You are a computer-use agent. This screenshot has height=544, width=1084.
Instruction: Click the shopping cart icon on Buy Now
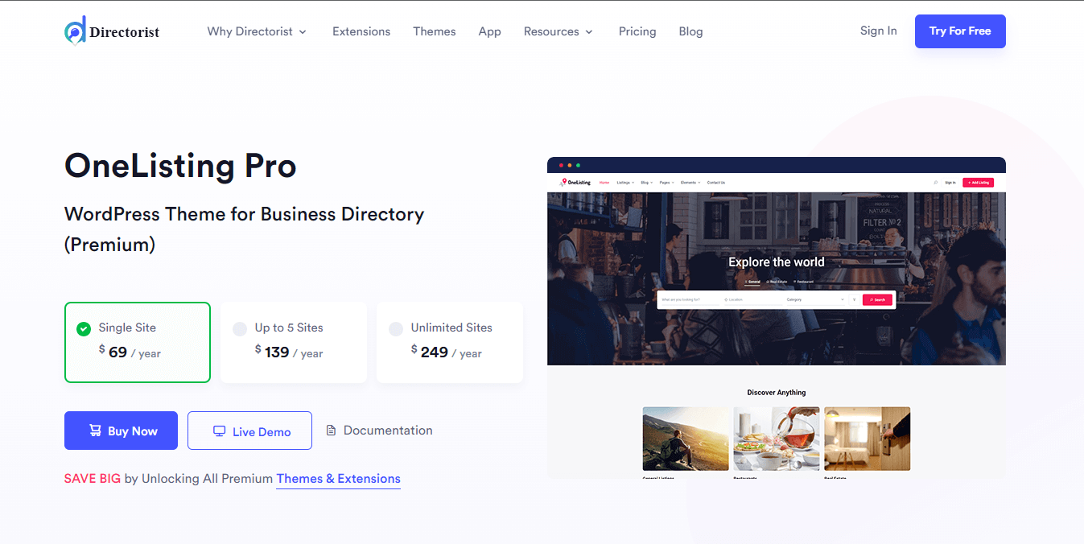pos(94,431)
